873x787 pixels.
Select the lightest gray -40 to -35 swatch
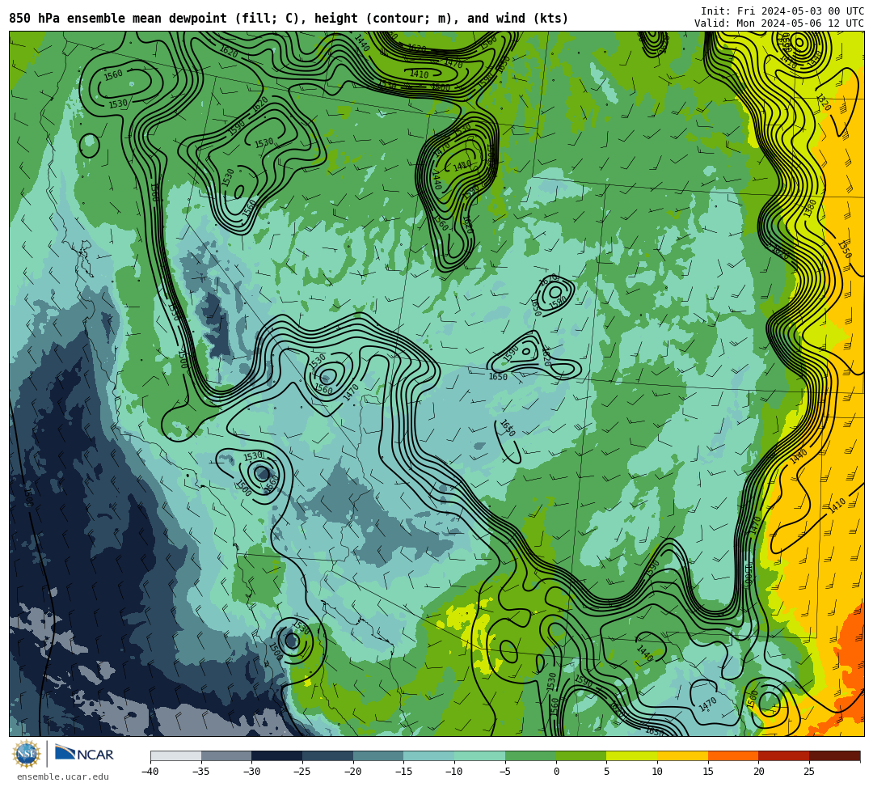176,755
